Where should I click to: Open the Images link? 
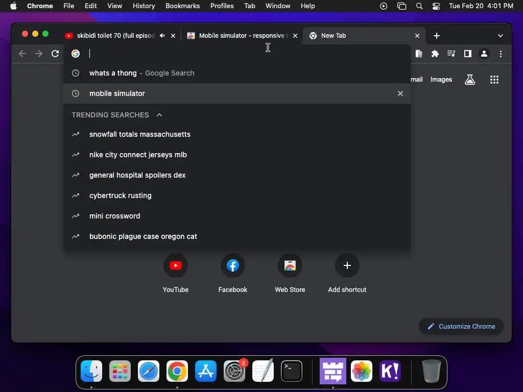[x=441, y=80]
